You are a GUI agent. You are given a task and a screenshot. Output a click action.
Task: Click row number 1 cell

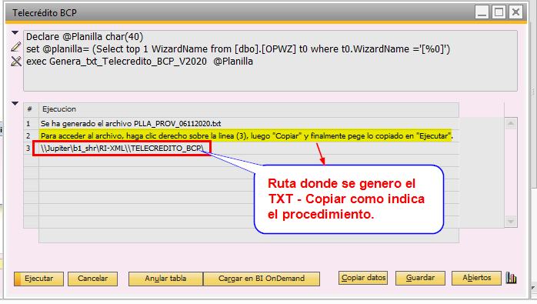tap(31, 124)
